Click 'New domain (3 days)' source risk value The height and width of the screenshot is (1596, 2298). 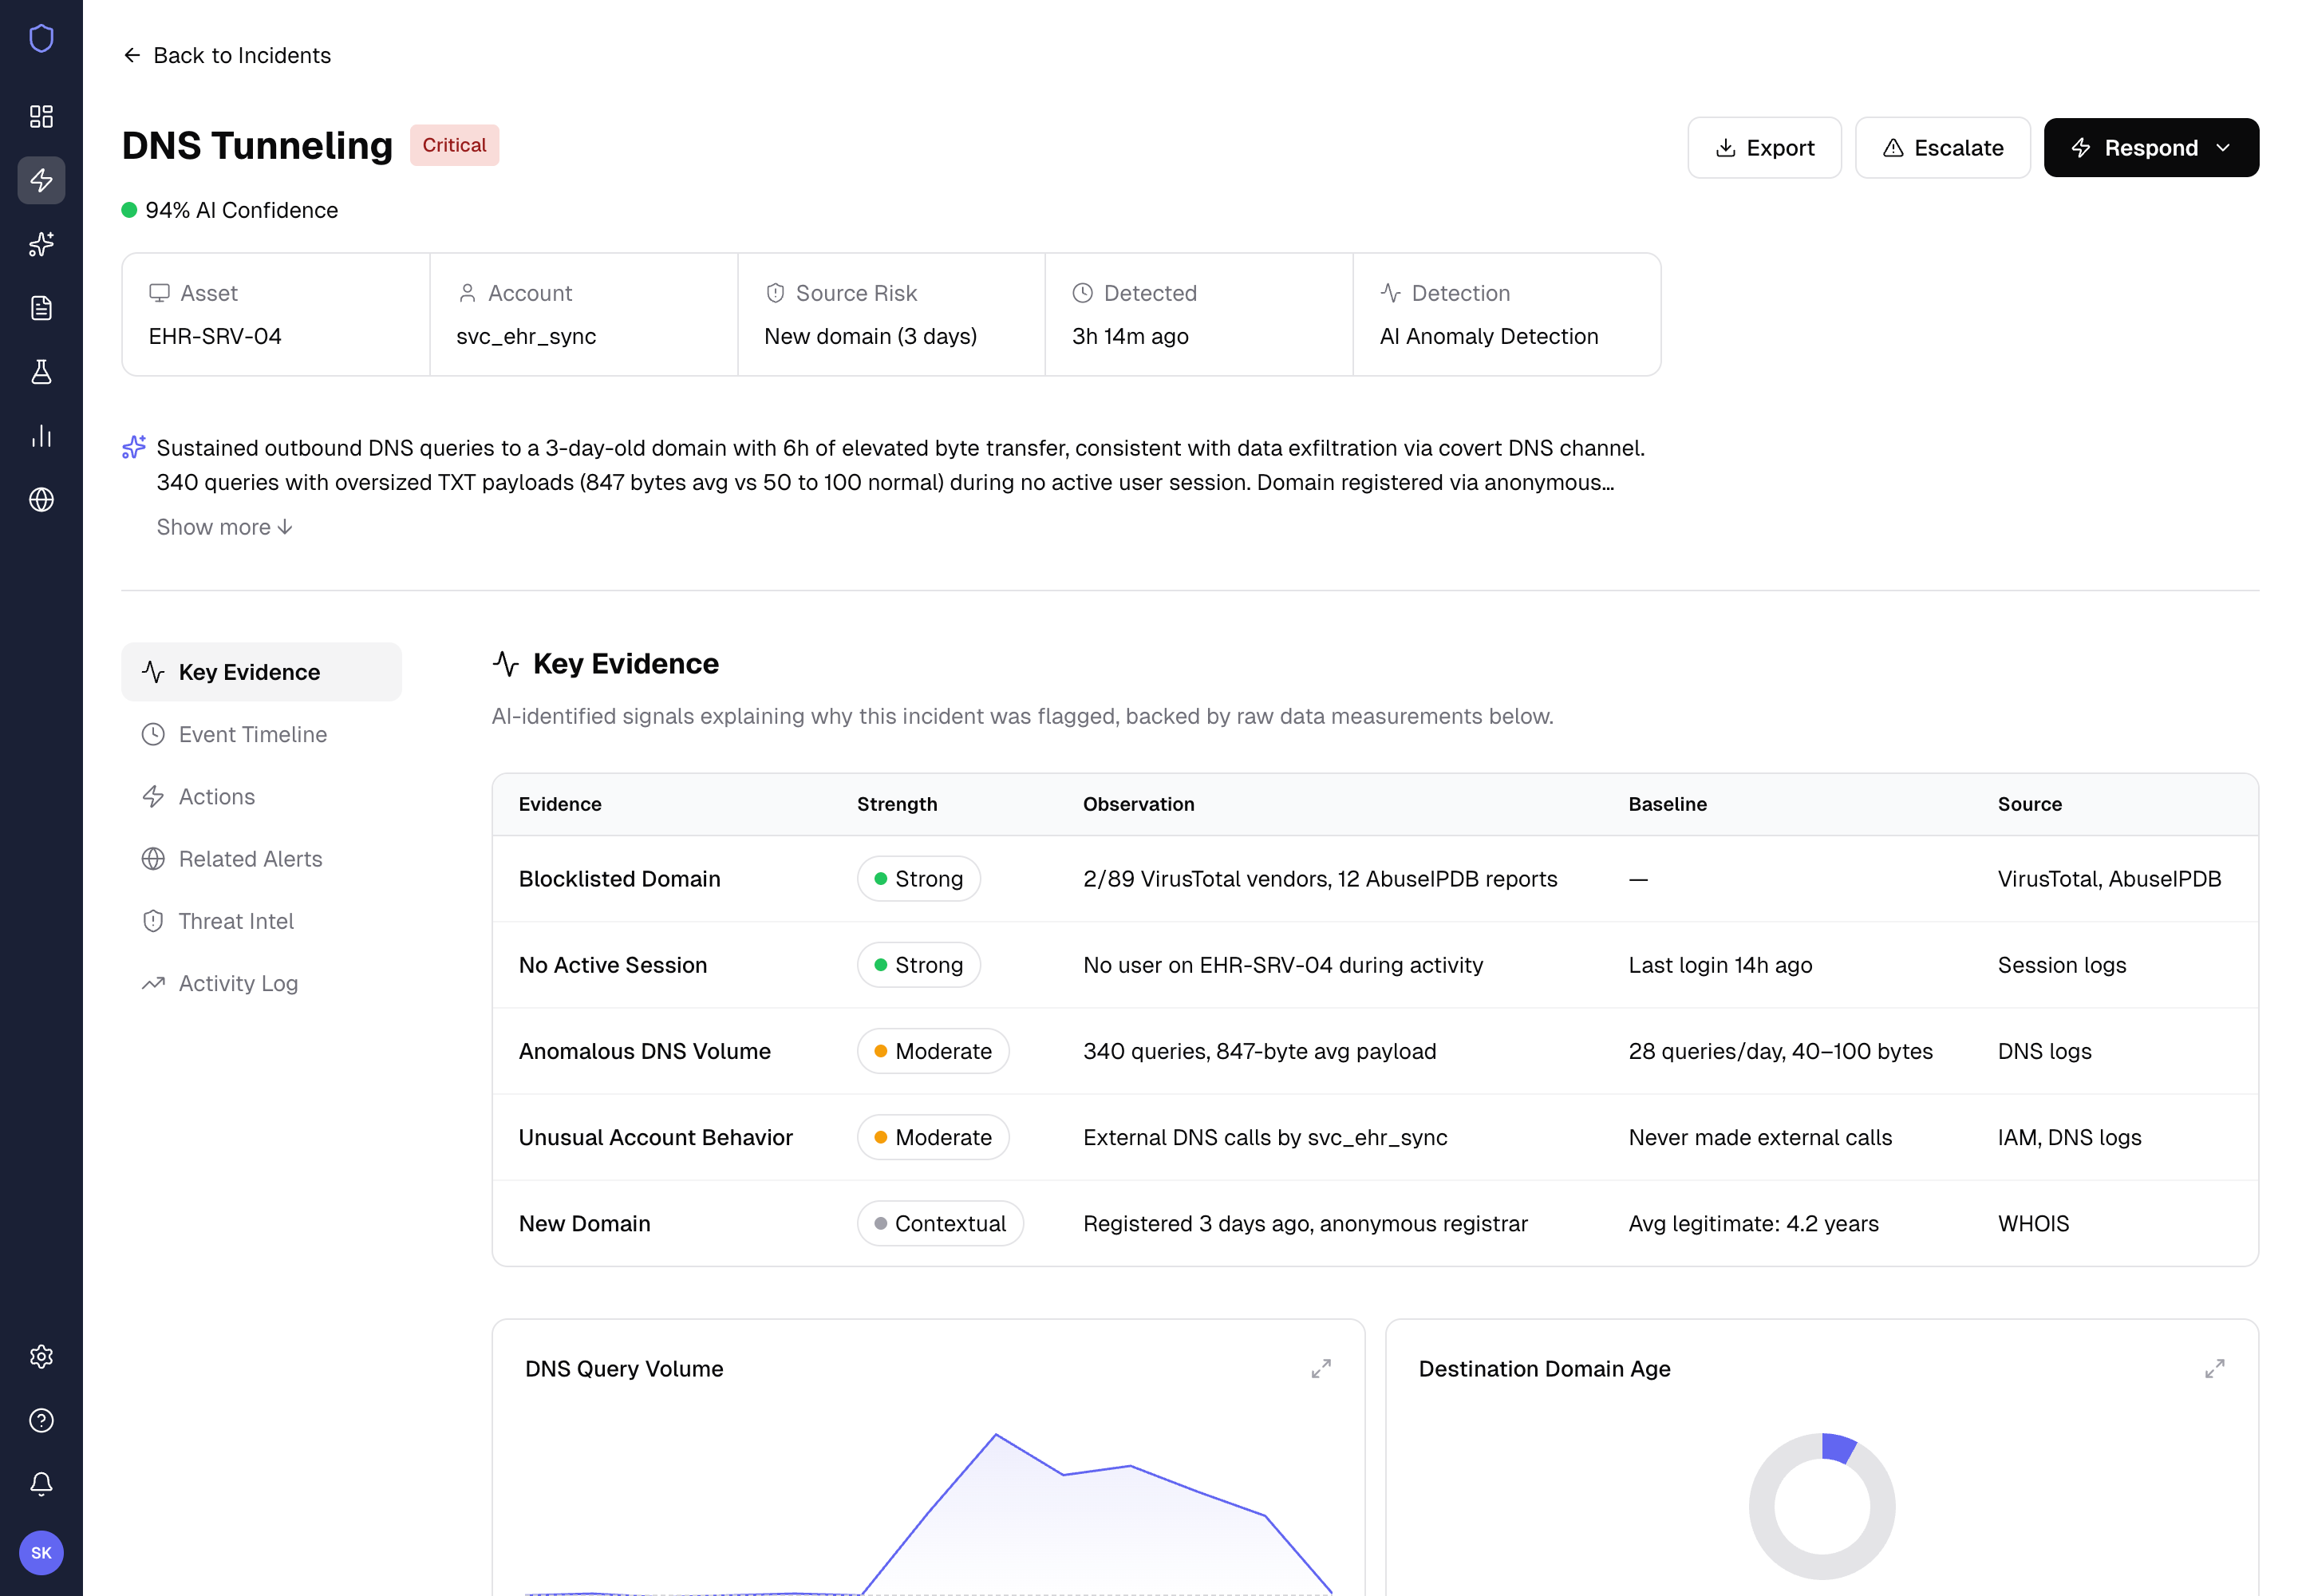(x=870, y=336)
